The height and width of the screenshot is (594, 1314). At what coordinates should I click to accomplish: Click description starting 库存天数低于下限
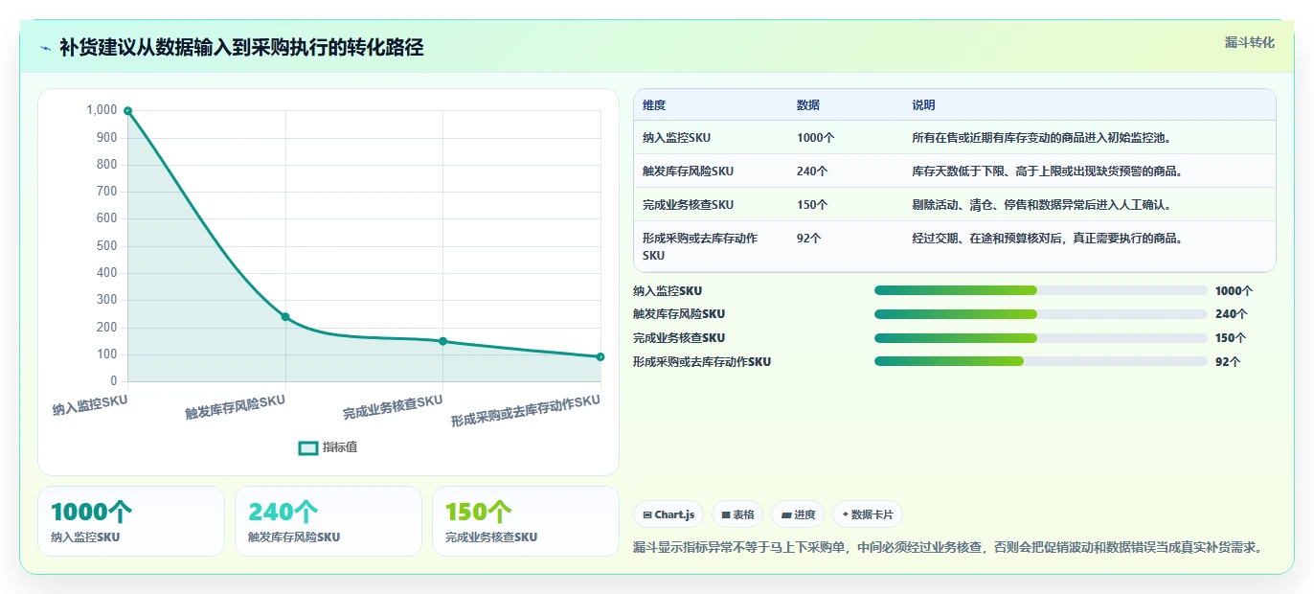coord(1048,171)
